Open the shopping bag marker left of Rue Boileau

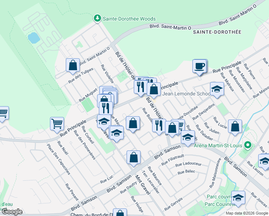(x=133, y=123)
